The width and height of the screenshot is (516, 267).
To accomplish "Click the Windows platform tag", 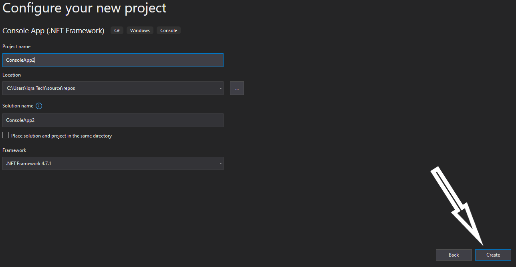I will pos(140,30).
